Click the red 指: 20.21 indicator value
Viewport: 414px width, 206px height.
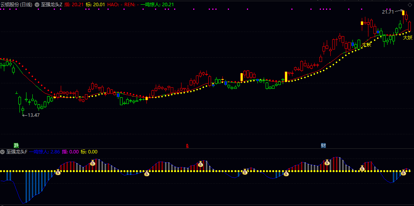[x=74, y=5]
